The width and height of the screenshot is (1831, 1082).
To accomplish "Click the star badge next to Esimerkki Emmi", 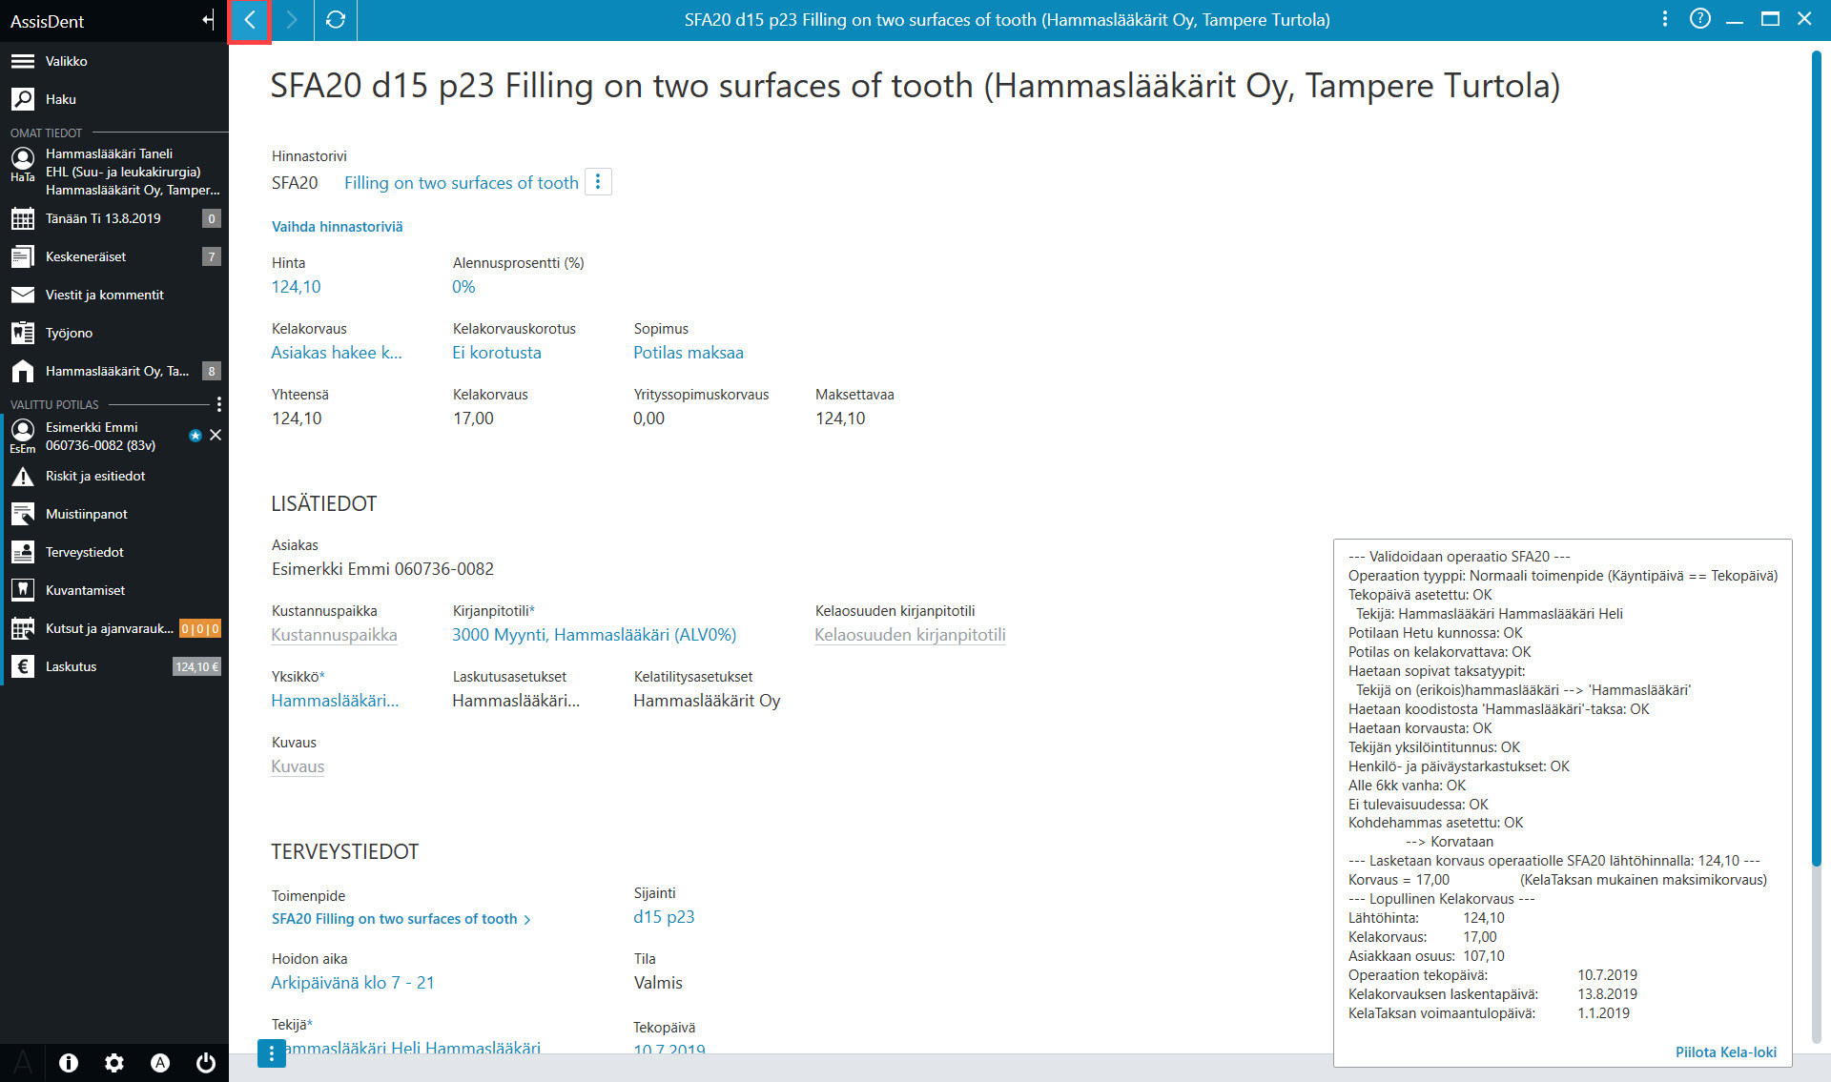I will coord(195,436).
